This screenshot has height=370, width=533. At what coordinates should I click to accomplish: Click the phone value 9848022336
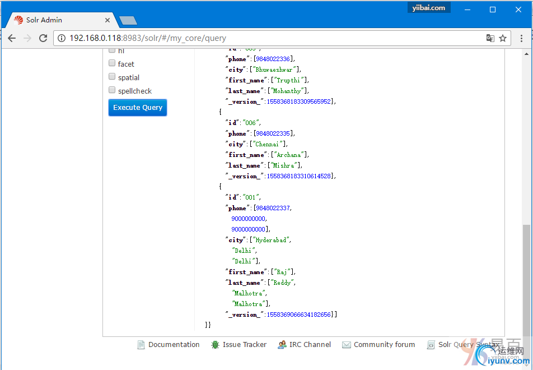click(273, 59)
